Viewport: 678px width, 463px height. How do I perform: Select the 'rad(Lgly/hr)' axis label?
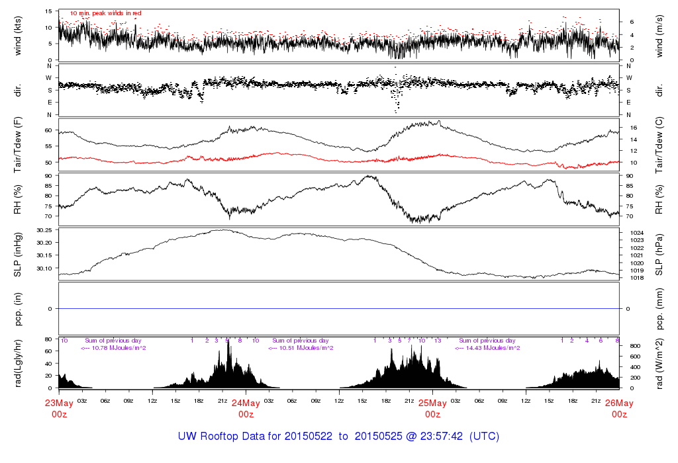(17, 363)
